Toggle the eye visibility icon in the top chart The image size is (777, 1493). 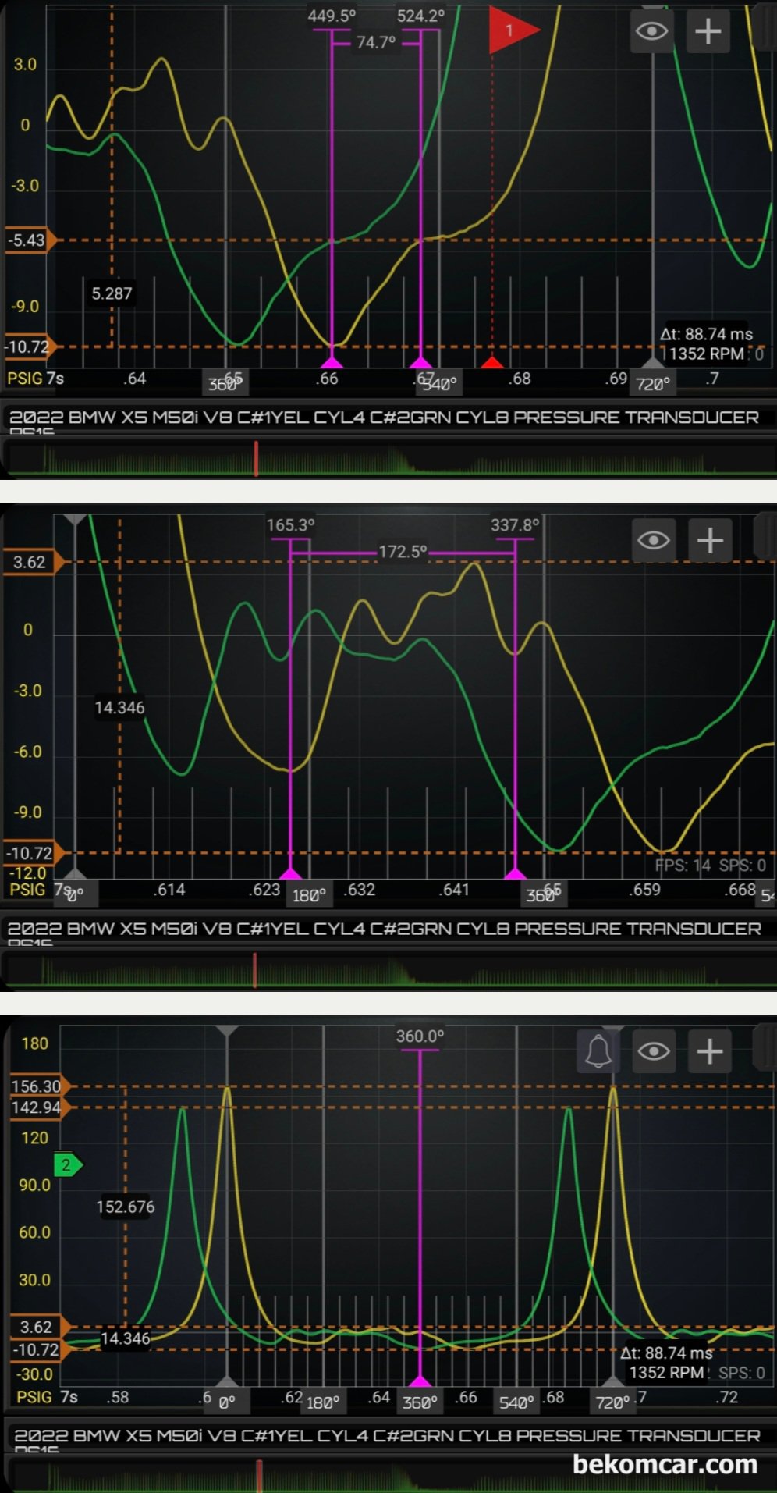pyautogui.click(x=651, y=31)
